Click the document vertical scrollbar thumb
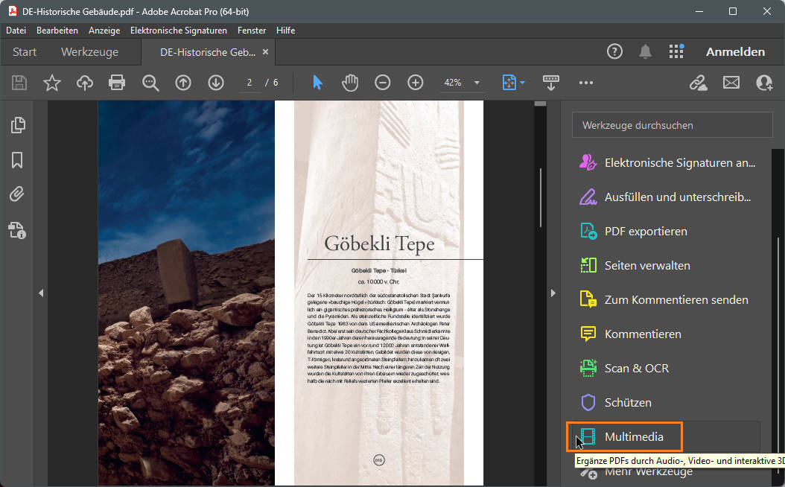Screen dimensions: 785x487 point(541,197)
